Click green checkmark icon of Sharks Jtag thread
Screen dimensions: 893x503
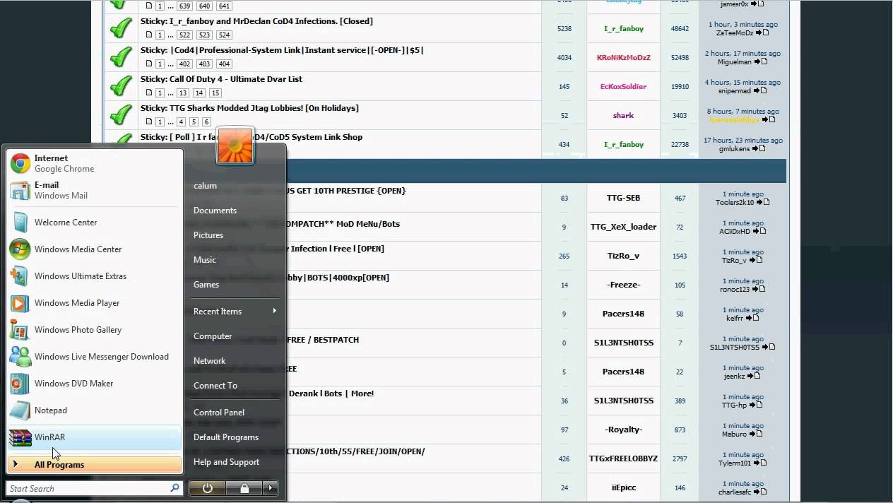point(122,114)
